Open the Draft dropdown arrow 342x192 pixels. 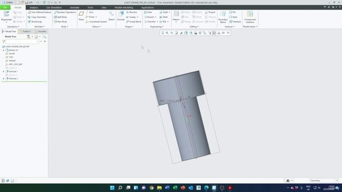[169, 12]
